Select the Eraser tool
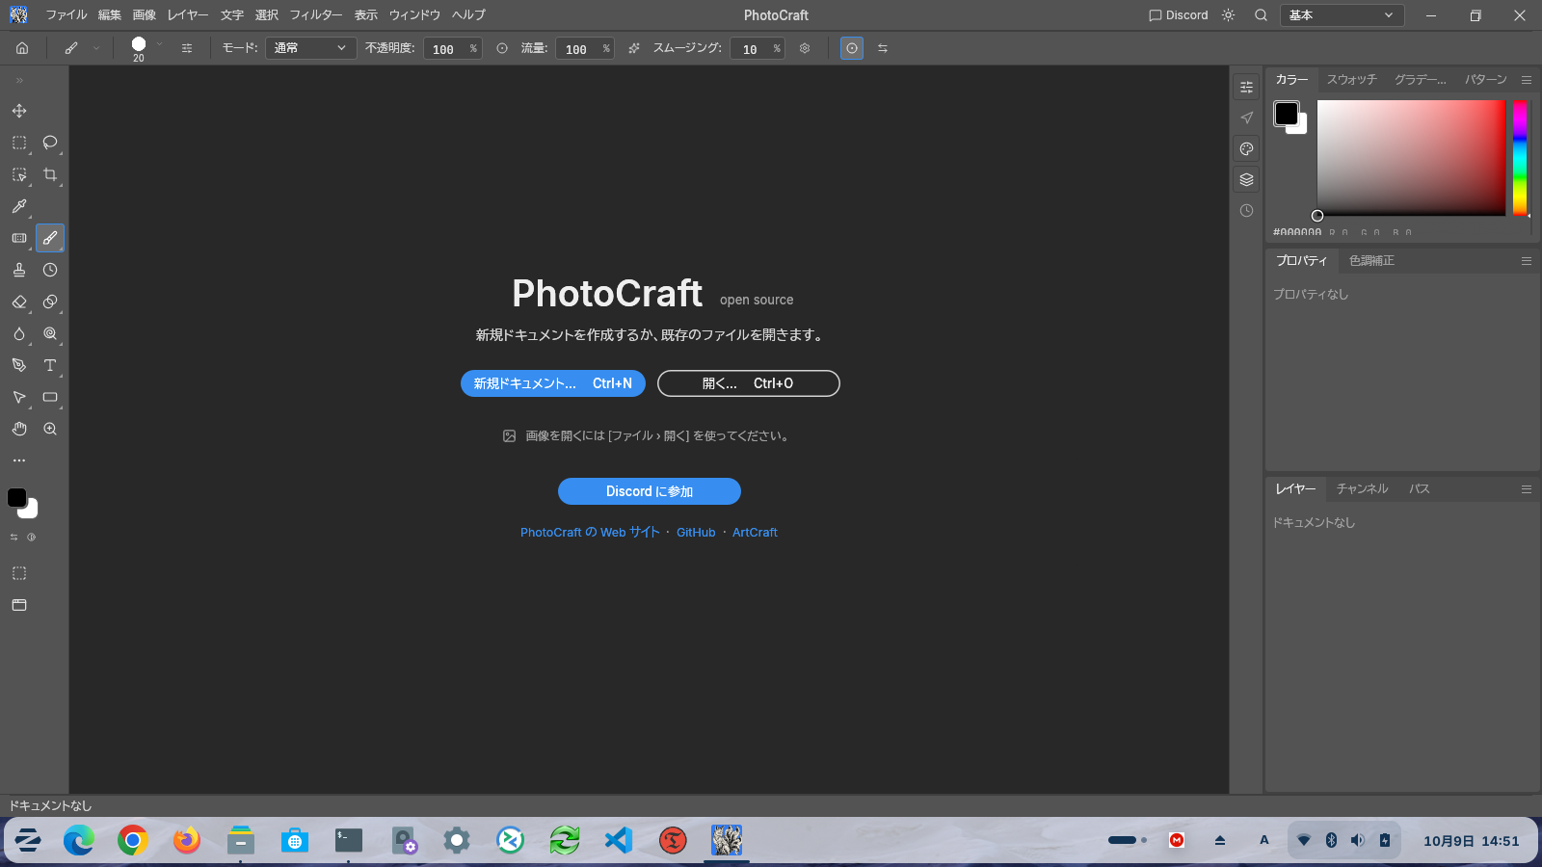Viewport: 1542px width, 867px height. pyautogui.click(x=19, y=302)
